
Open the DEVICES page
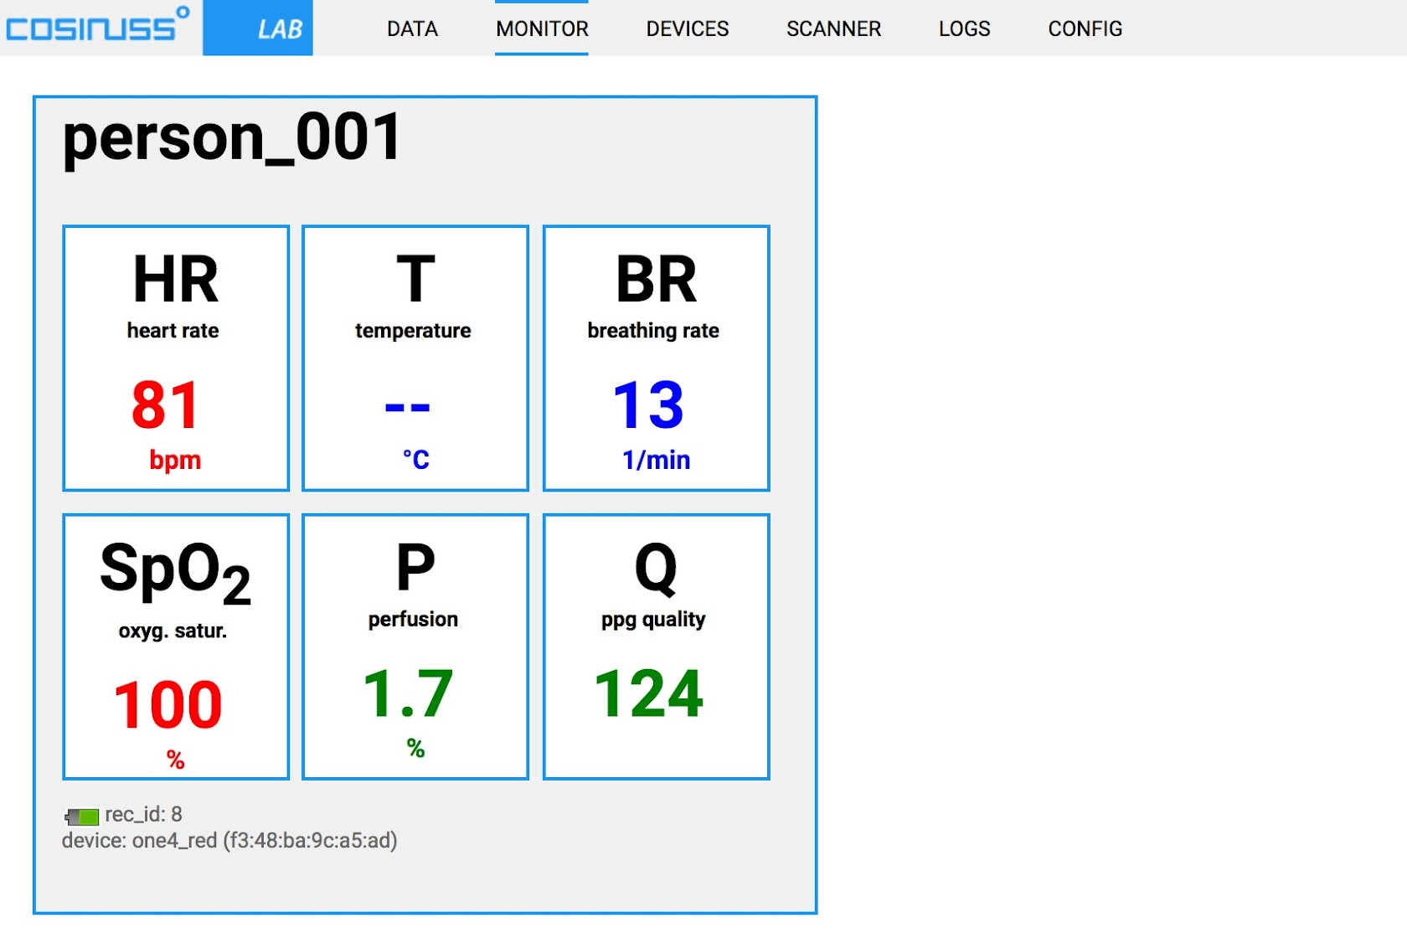coord(687,28)
